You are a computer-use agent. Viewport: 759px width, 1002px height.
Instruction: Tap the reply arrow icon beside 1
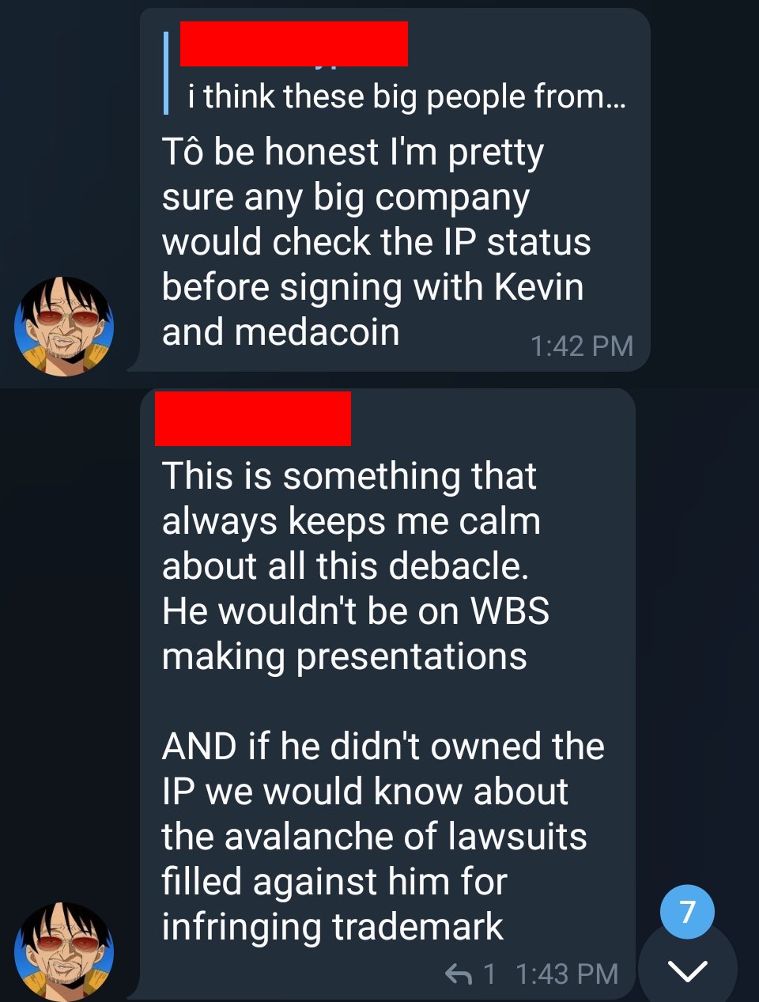click(x=459, y=974)
